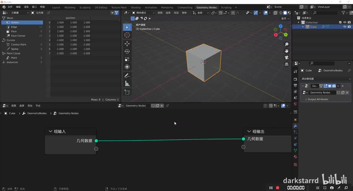Select the Scale tool icon
Viewport: 353px width, 191px height.
click(127, 59)
